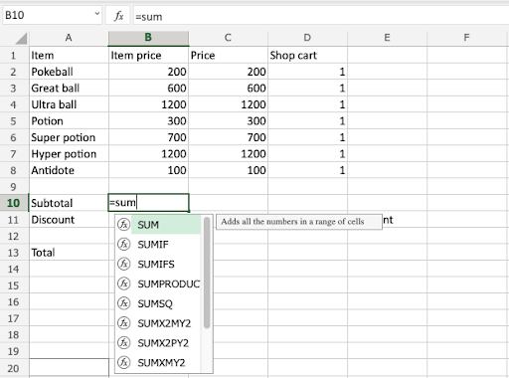Select row 10 header
This screenshot has height=378, width=509.
click(14, 203)
